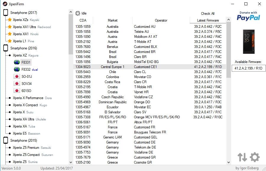The image size is (266, 171).
Task: Sort by the Latest Firmware column header
Action: [208, 20]
